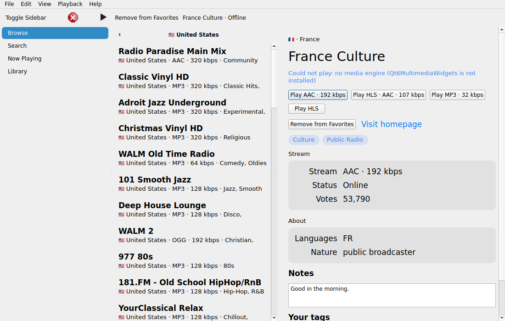Select Classic Vinyl HD station
The image size is (505, 321).
(x=193, y=81)
